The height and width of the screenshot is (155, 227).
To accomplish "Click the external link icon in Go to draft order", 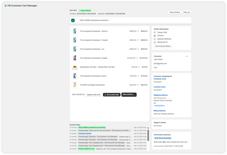I will pos(105,95).
